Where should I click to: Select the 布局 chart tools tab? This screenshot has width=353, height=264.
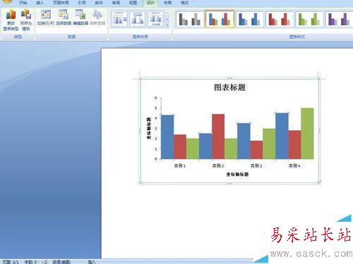167,3
